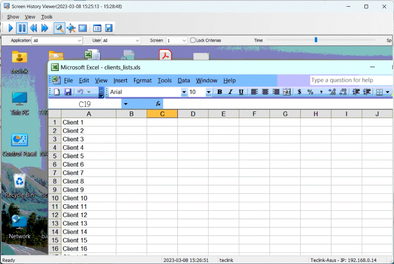Click the Recycle Bin desktop icon

pyautogui.click(x=19, y=185)
